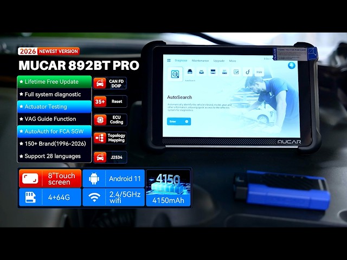Click the red chip icon beside ECU Coding
The height and width of the screenshot is (260, 347).
[100, 120]
